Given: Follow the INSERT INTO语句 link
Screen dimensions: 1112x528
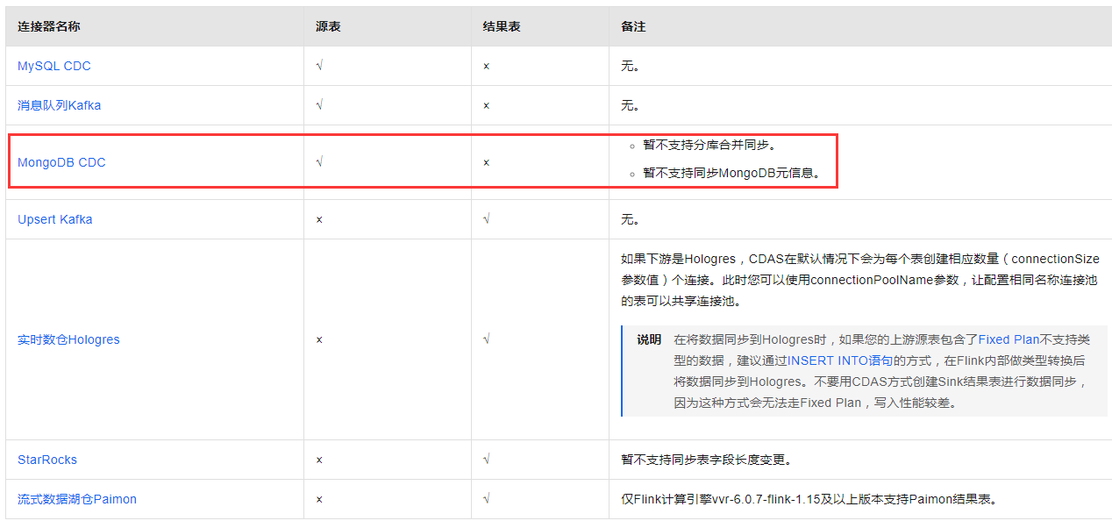Looking at the screenshot, I should coord(840,360).
